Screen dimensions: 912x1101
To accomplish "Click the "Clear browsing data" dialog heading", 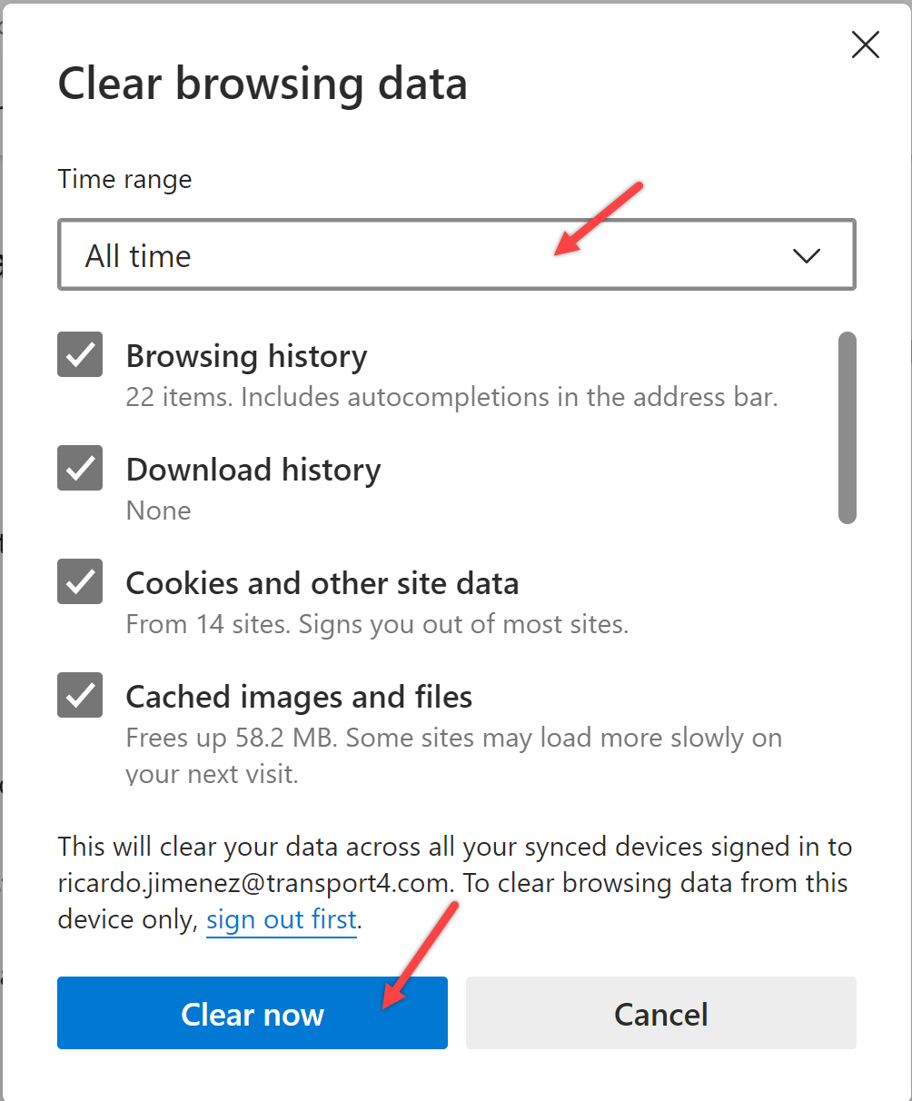I will (263, 84).
